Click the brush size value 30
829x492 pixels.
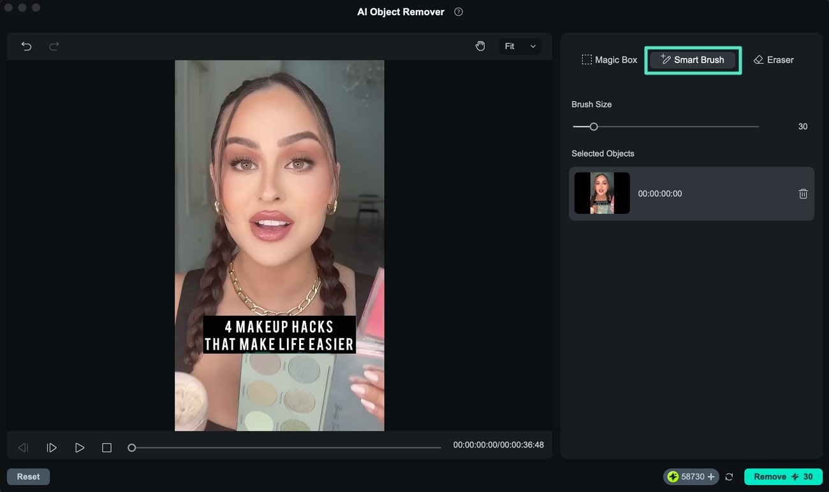pos(803,127)
